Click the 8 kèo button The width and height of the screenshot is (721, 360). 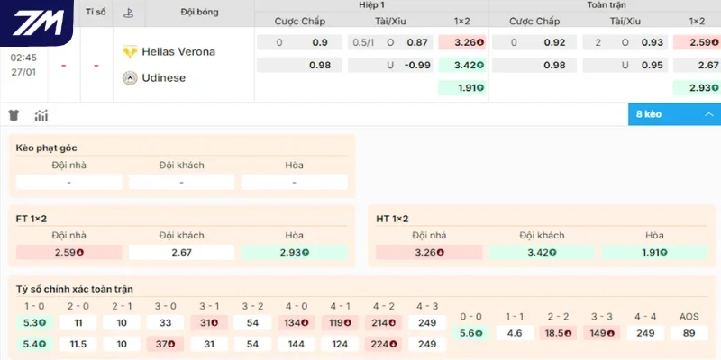point(674,114)
